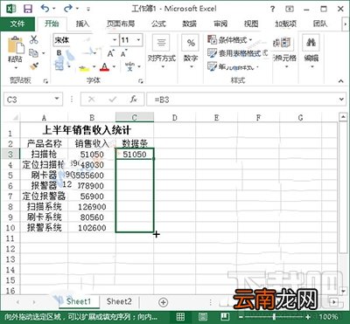Apply the yellow fill color icon
The width and height of the screenshot is (350, 324).
(84, 68)
